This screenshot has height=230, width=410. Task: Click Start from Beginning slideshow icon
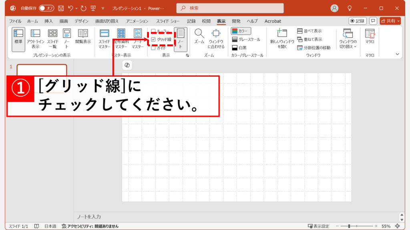coord(93,8)
